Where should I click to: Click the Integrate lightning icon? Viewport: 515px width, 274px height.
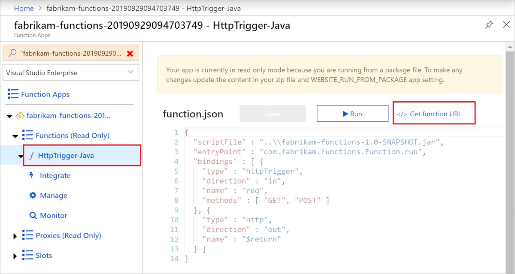pyautogui.click(x=31, y=175)
